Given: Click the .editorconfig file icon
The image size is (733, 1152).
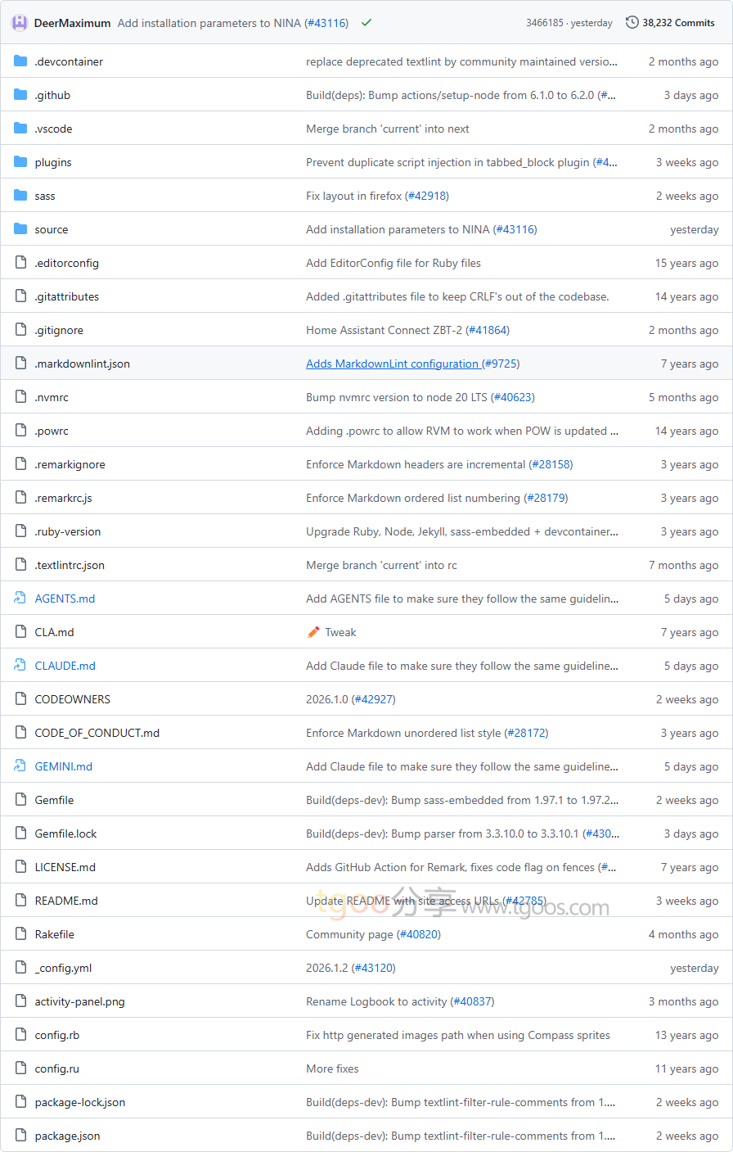Looking at the screenshot, I should [20, 263].
